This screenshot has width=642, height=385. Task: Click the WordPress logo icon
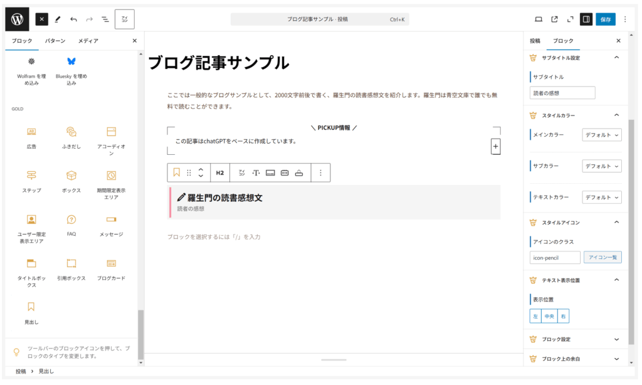pos(17,19)
